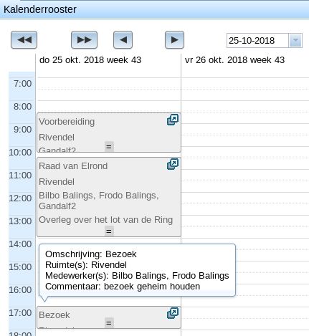Click the 14:00 time label in sidebar
The width and height of the screenshot is (309, 336).
20,244
